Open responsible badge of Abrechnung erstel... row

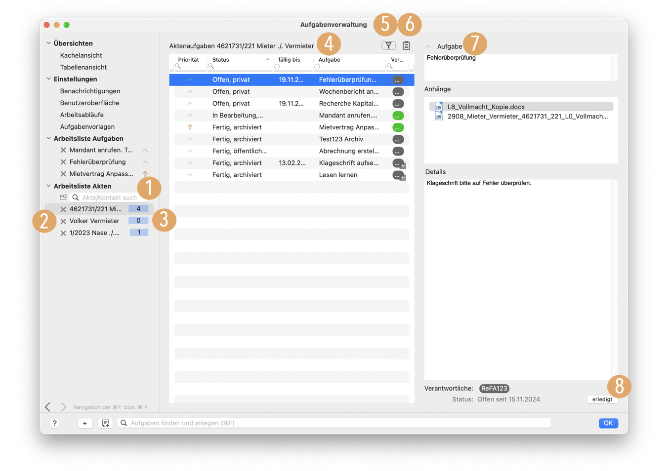(398, 151)
